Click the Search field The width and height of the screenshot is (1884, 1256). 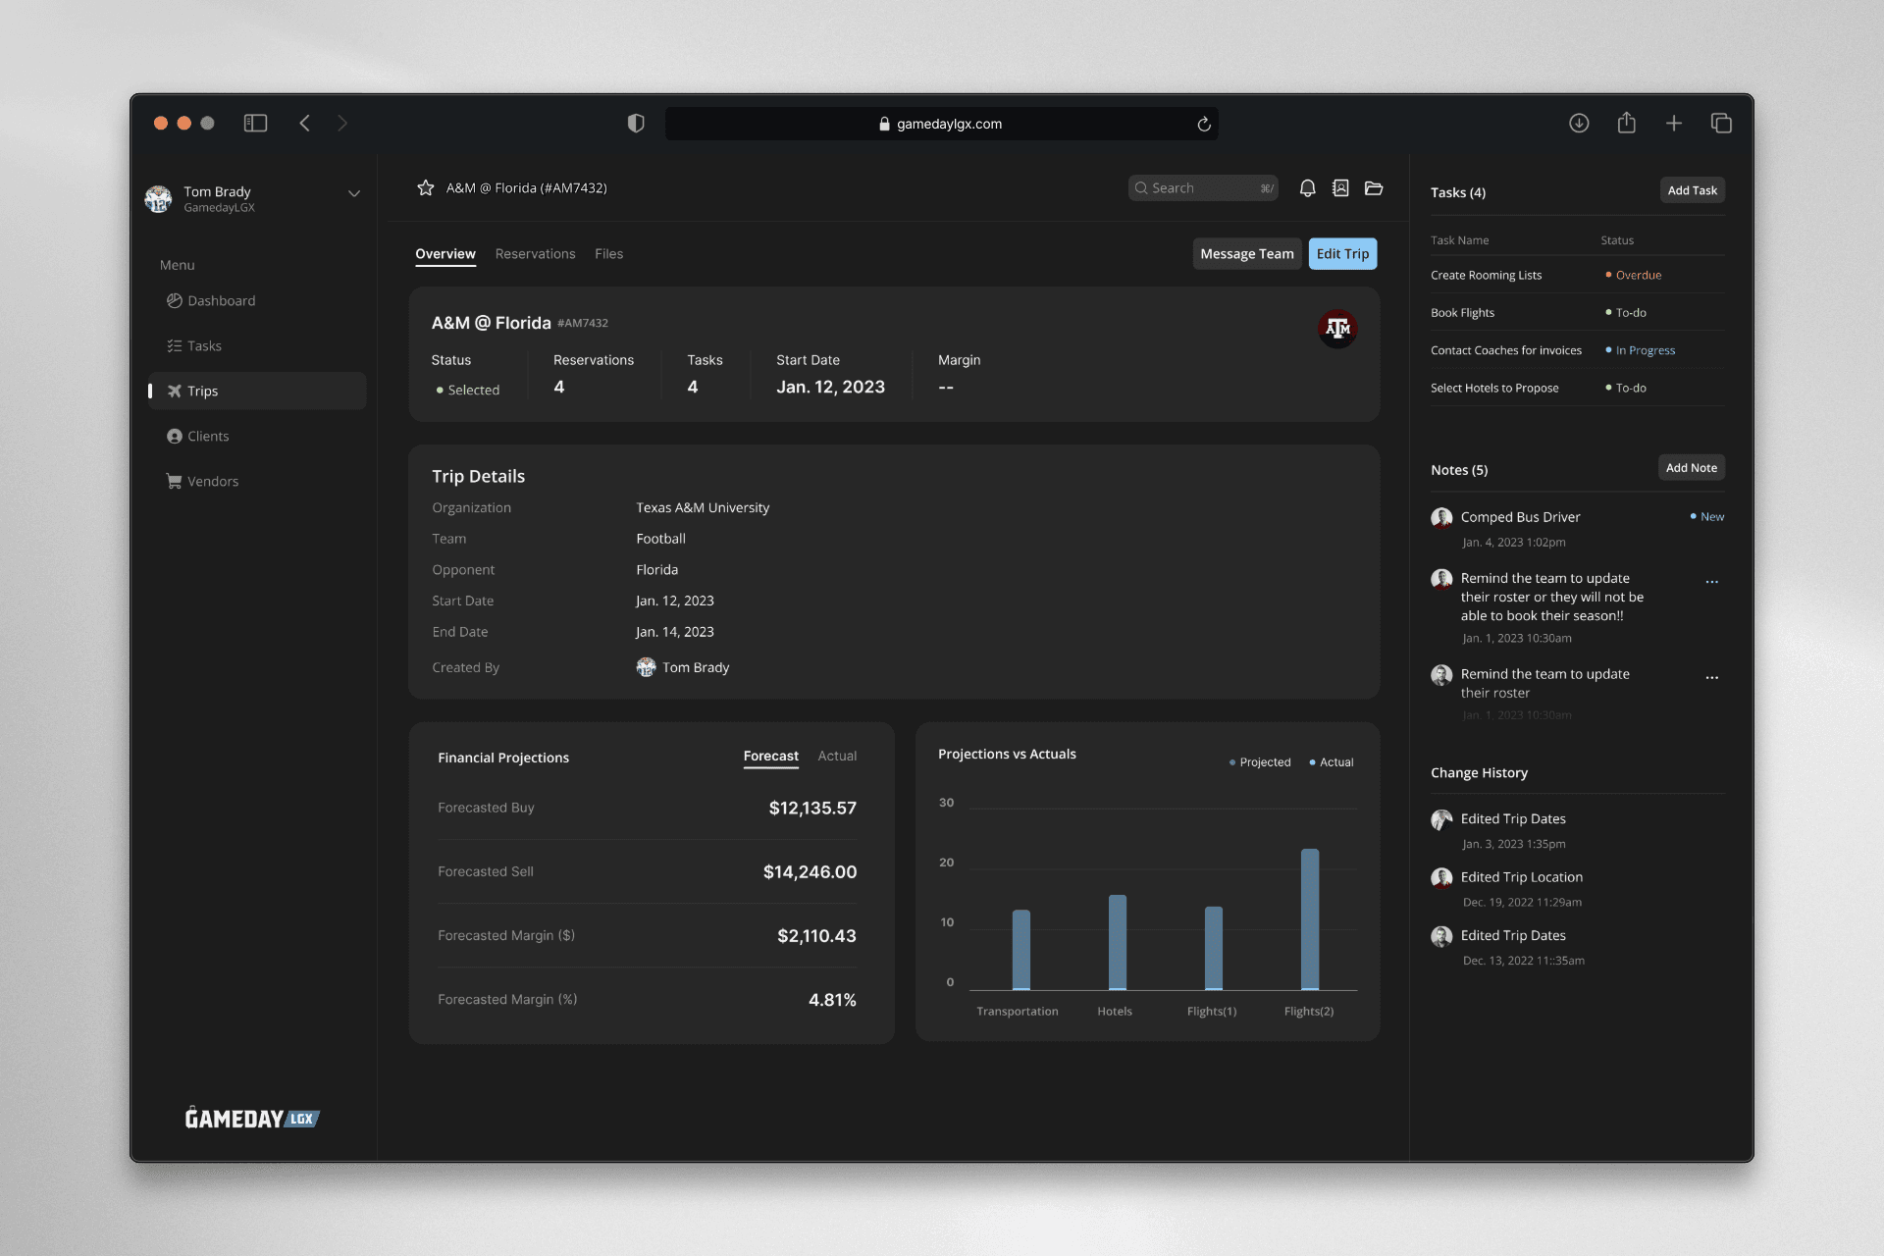tap(1203, 187)
